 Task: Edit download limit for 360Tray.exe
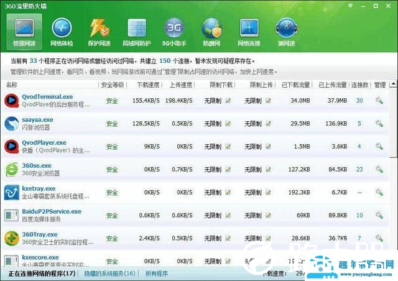tap(228, 238)
